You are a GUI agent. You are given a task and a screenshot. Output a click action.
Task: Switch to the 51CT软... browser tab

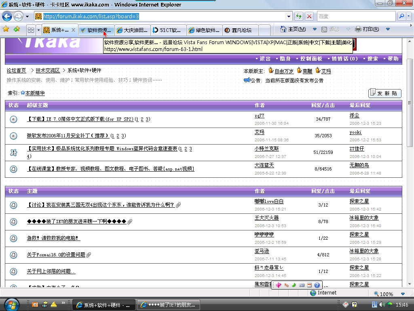point(168,30)
